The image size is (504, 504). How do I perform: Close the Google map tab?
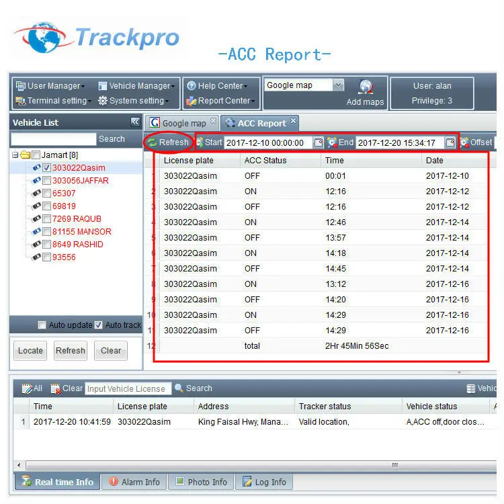[213, 120]
